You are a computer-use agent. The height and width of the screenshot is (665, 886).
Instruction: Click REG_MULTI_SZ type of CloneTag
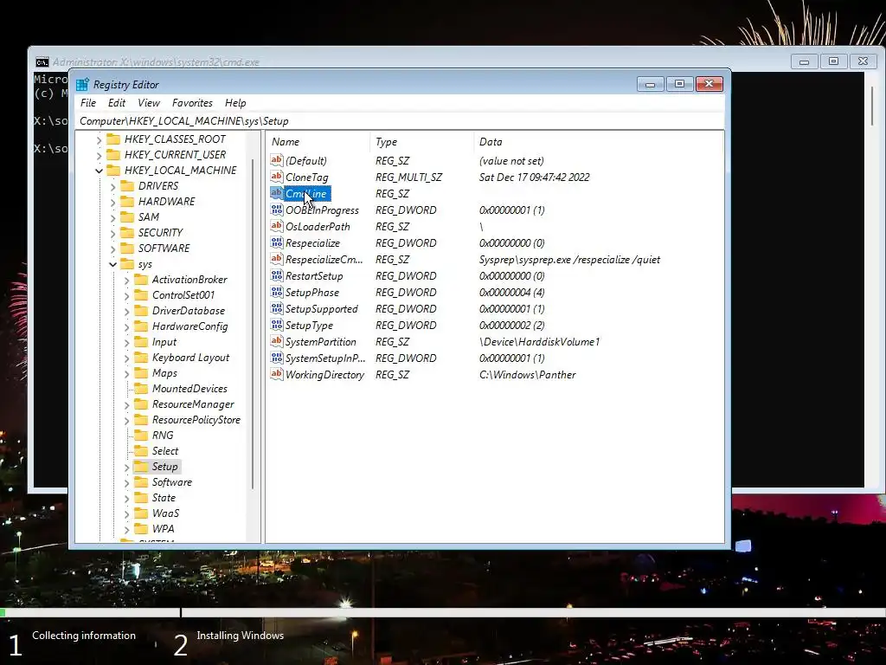[408, 177]
